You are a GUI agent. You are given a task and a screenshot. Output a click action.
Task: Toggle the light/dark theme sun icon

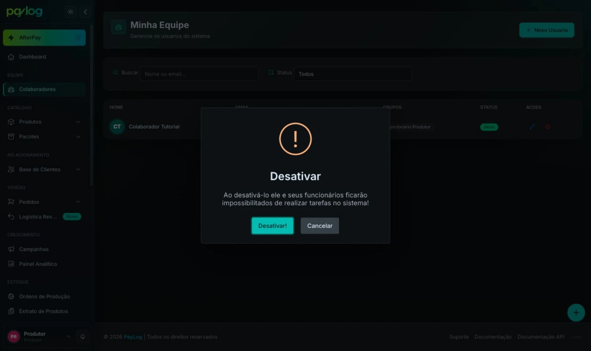(x=70, y=12)
